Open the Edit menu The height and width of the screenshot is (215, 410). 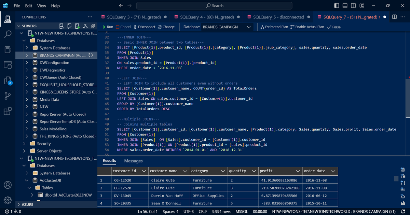click(29, 6)
